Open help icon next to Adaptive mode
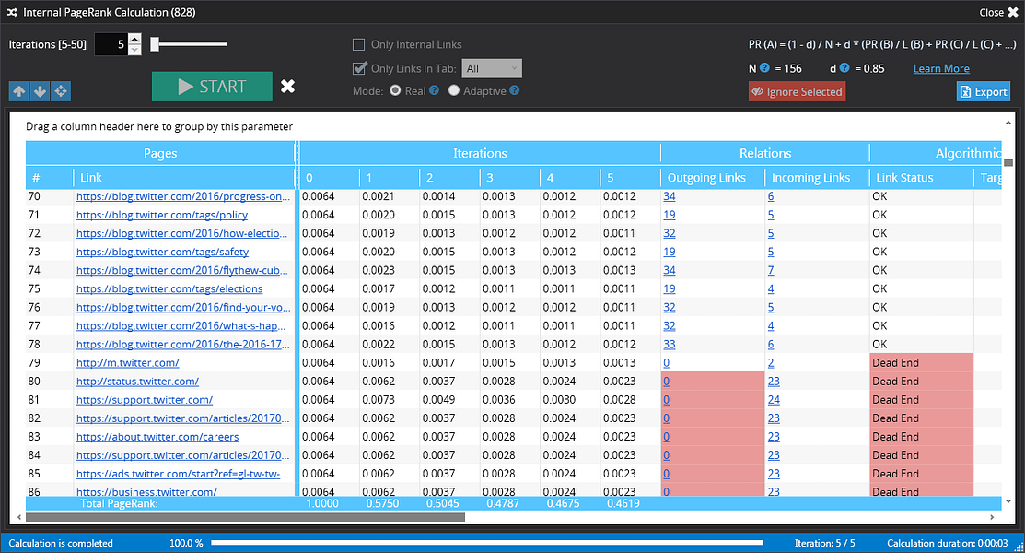 coord(514,90)
